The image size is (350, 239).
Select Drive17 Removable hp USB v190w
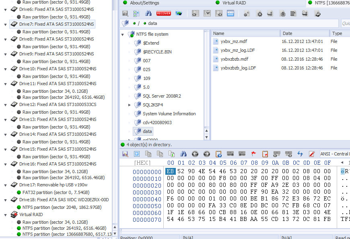(53, 185)
